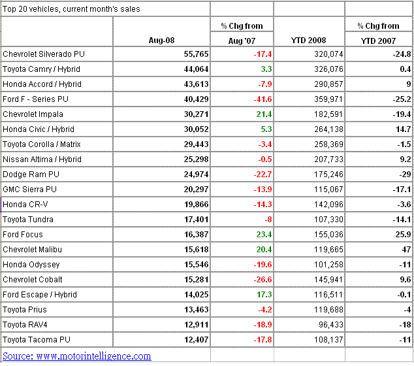Click the -29 YTD change cell
The image size is (414, 366).
379,175
